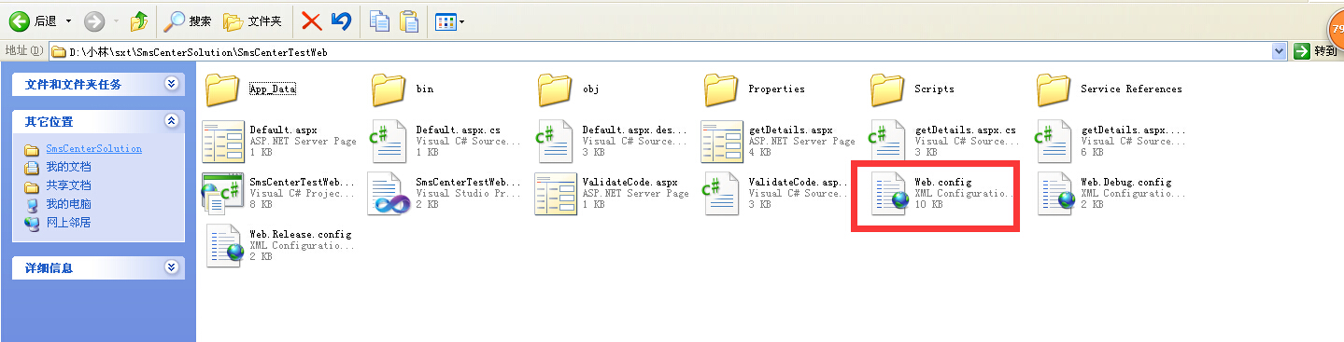Screen dimensions: 1344x342
Task: Select the 2 KB SmsCenterTestWeb Visual Studio Pr... file icon
Action: 389,194
